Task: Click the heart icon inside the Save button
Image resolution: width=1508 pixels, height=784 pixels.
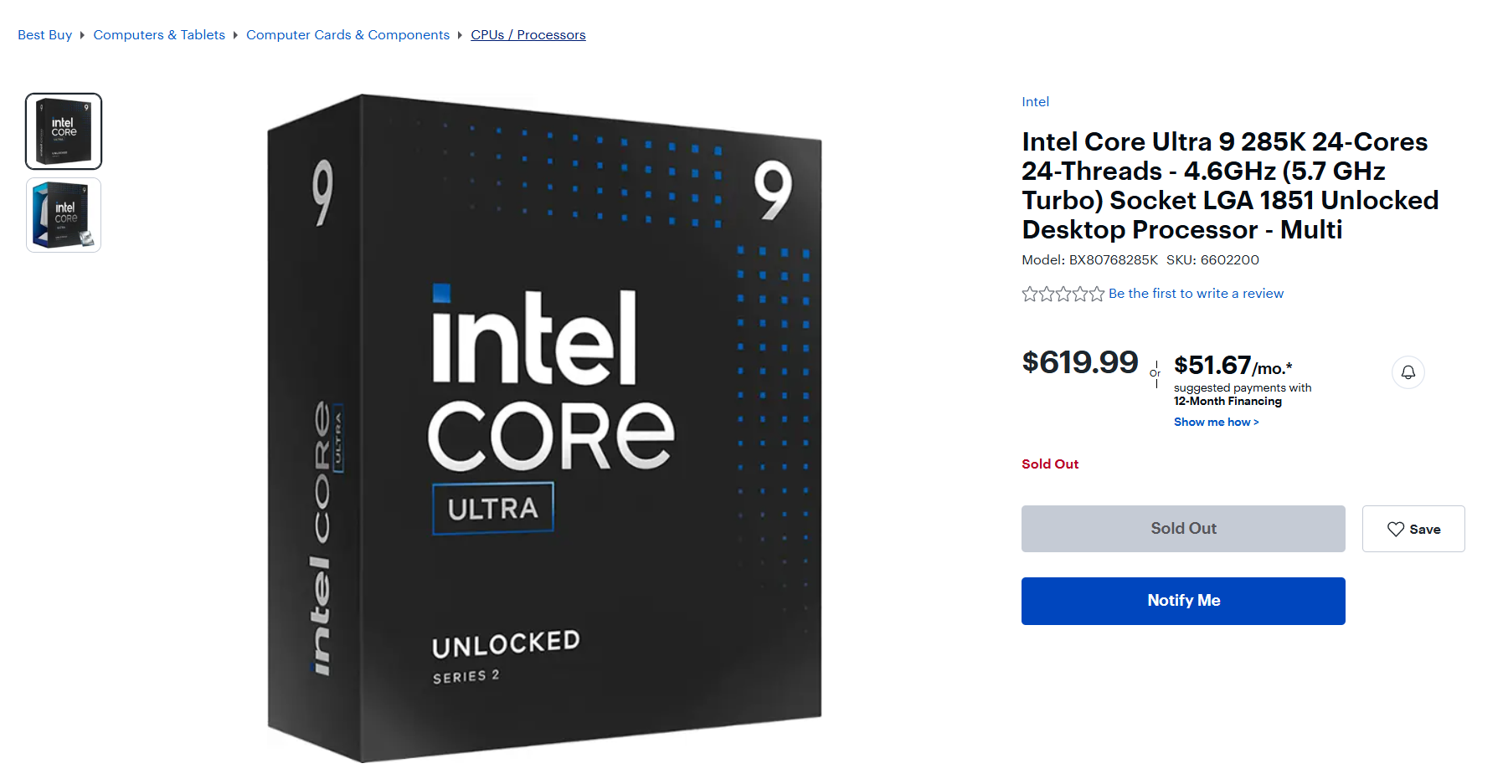Action: pos(1395,529)
